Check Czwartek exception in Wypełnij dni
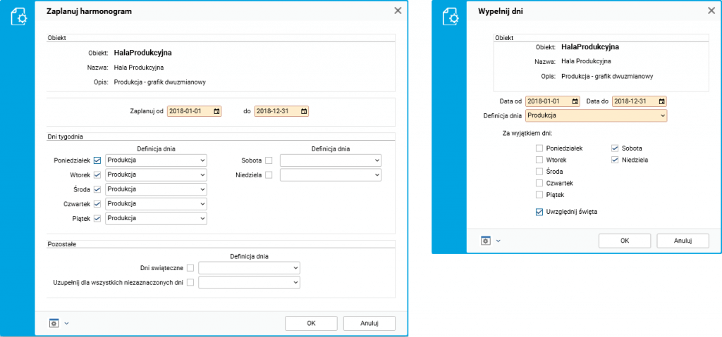Image resolution: width=722 pixels, height=337 pixels. 539,183
